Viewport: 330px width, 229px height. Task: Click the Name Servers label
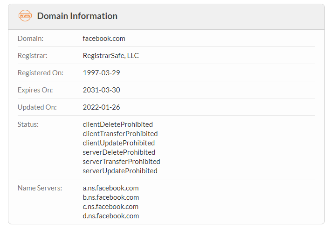coord(40,188)
